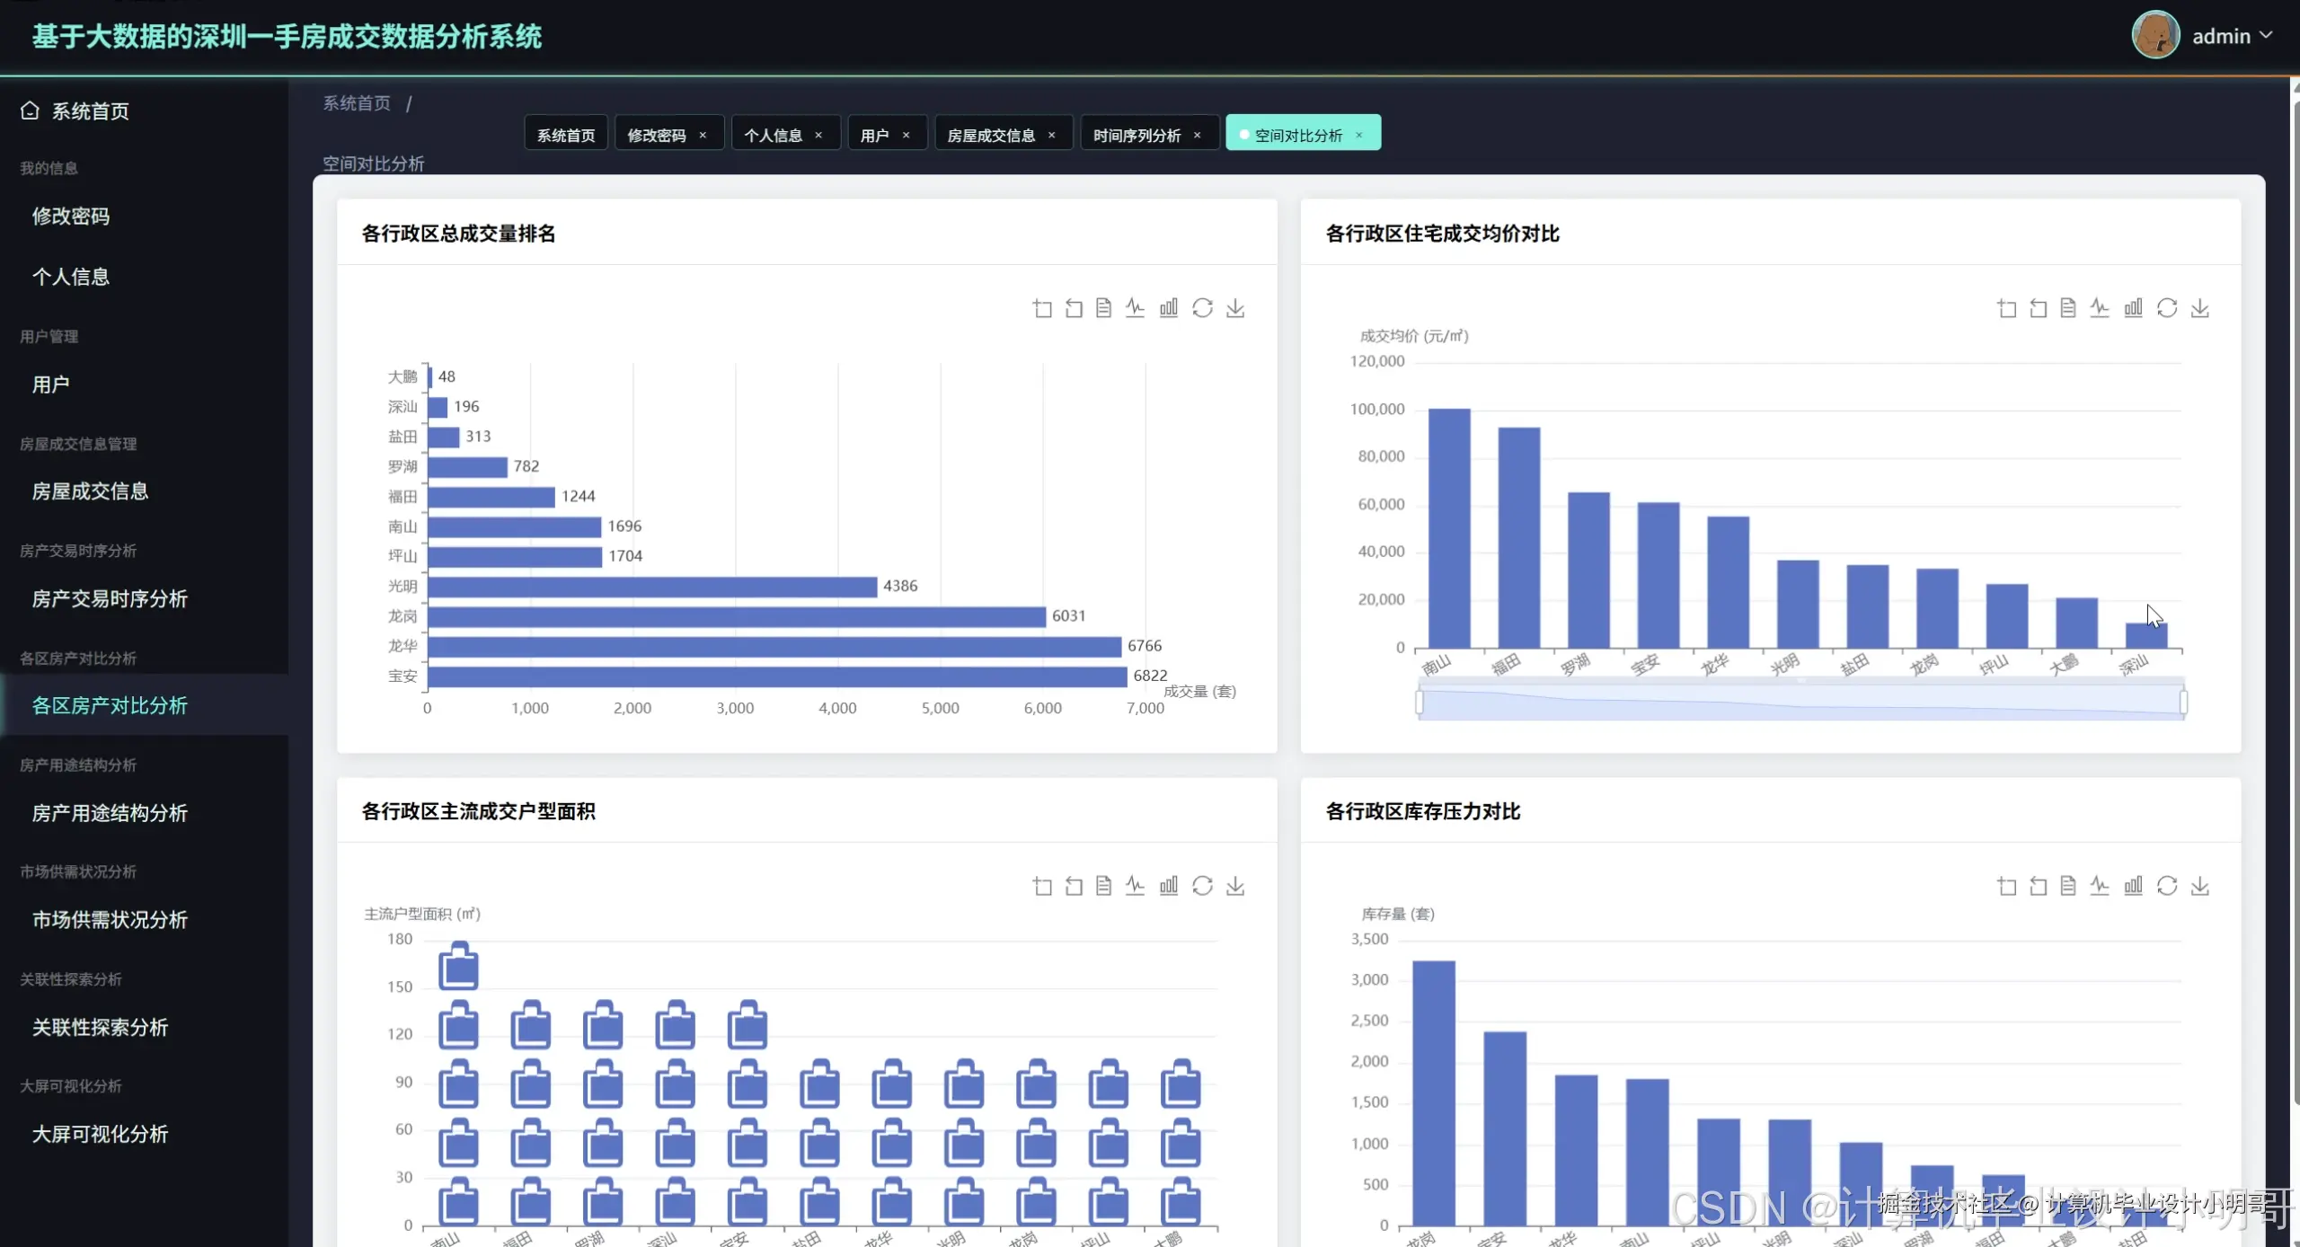Close the active 空间对比分析 tab
The height and width of the screenshot is (1247, 2300).
pyautogui.click(x=1358, y=135)
